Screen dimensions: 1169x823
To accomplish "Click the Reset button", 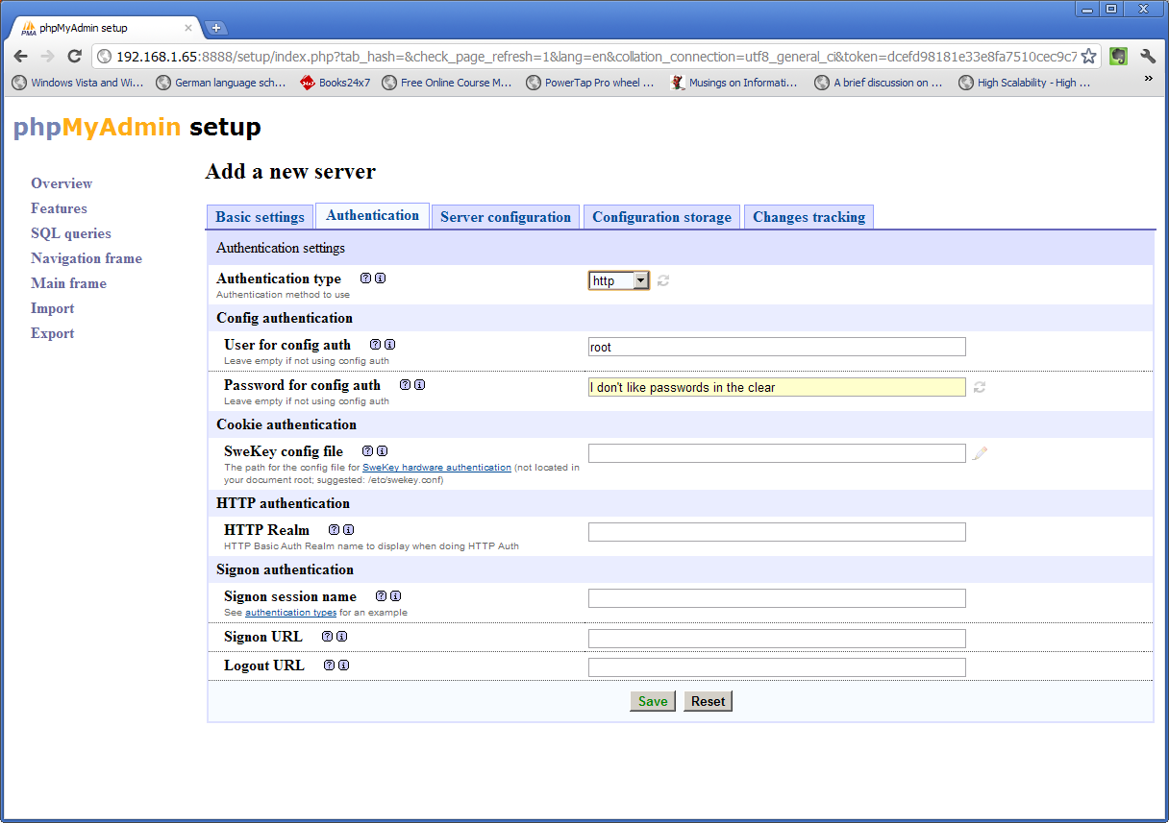I will click(x=709, y=701).
